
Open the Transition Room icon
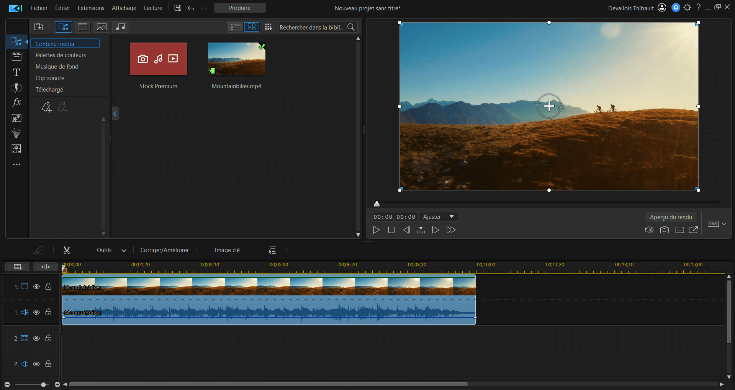[16, 87]
